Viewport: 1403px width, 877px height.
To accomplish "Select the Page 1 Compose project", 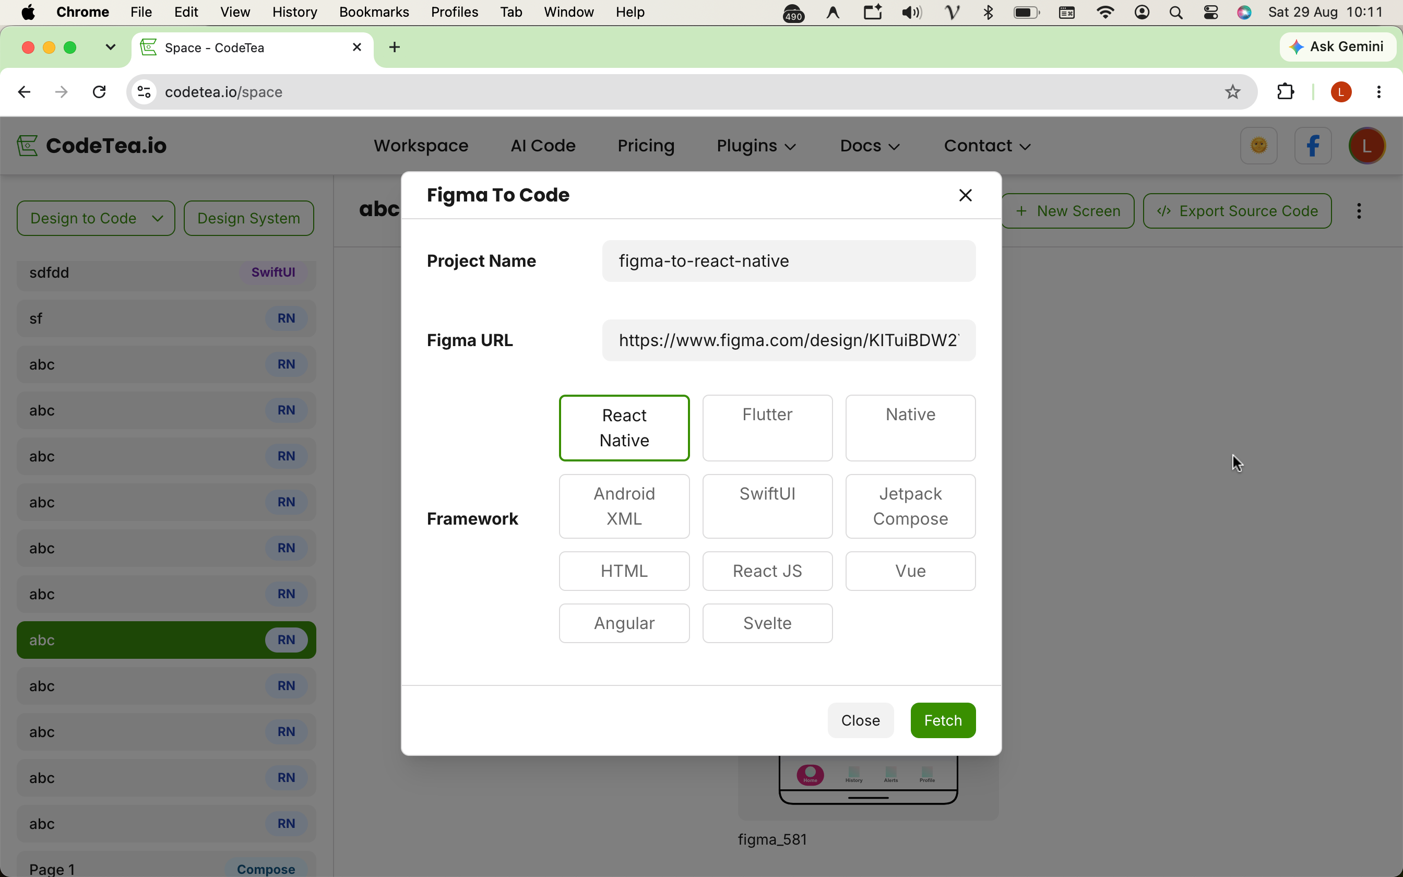I will pos(167,866).
